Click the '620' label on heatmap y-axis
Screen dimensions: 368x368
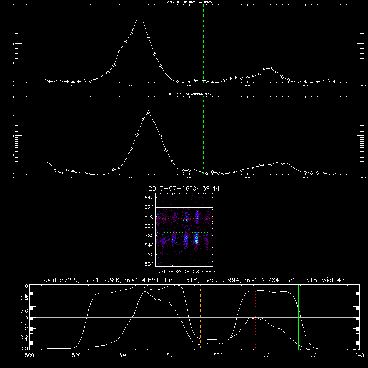point(149,207)
